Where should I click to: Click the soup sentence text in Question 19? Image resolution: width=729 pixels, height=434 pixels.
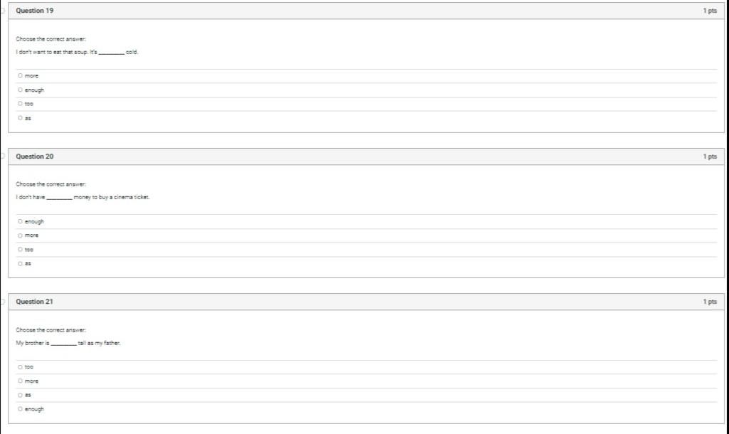77,52
